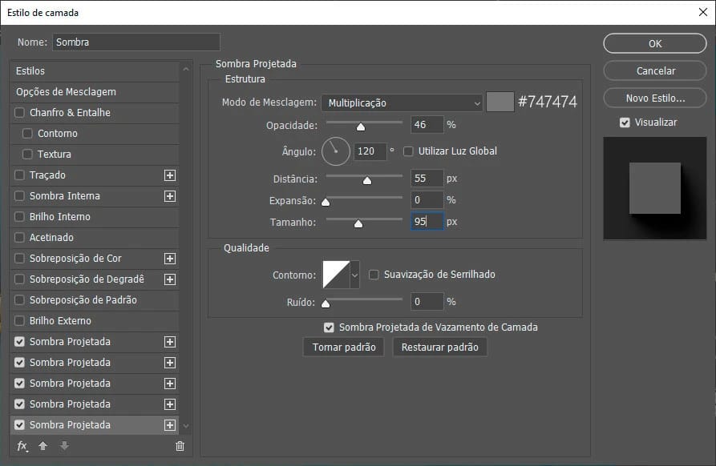The image size is (716, 466).
Task: Toggle the Visualizar preview checkbox
Action: 625,123
